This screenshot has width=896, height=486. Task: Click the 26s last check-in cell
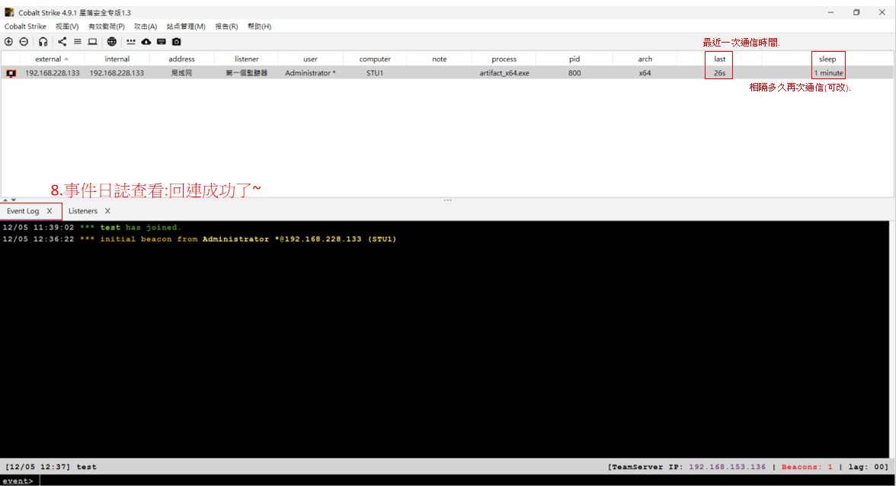tap(719, 73)
